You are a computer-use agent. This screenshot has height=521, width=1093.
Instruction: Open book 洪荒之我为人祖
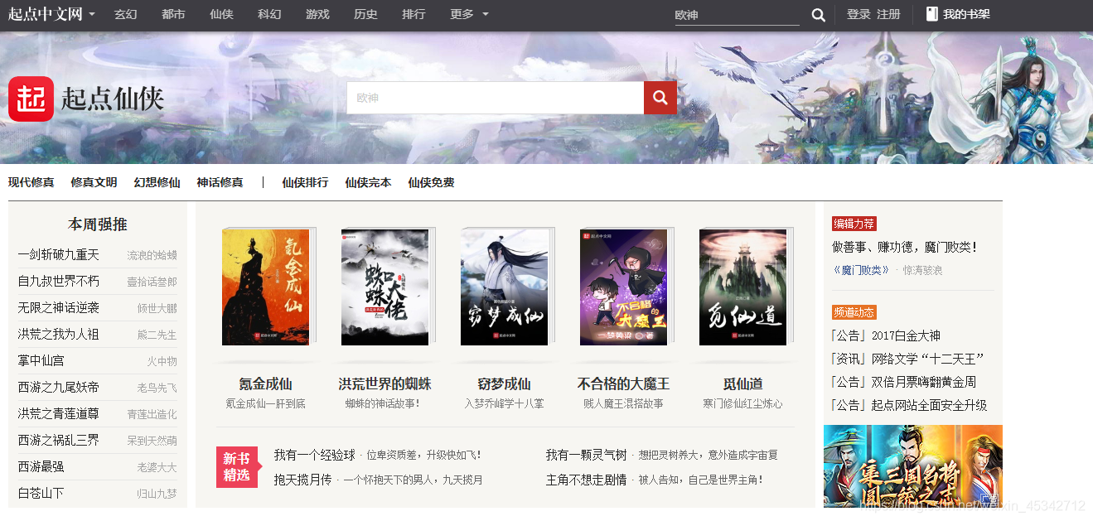[59, 334]
